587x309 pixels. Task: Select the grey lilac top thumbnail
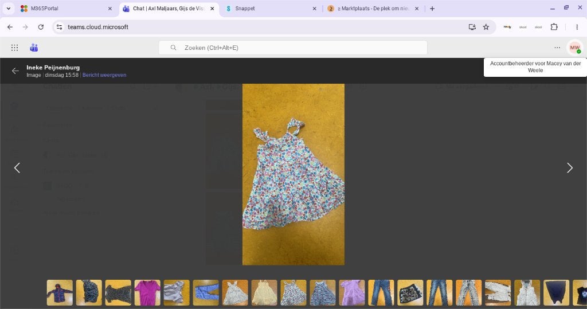(177, 292)
